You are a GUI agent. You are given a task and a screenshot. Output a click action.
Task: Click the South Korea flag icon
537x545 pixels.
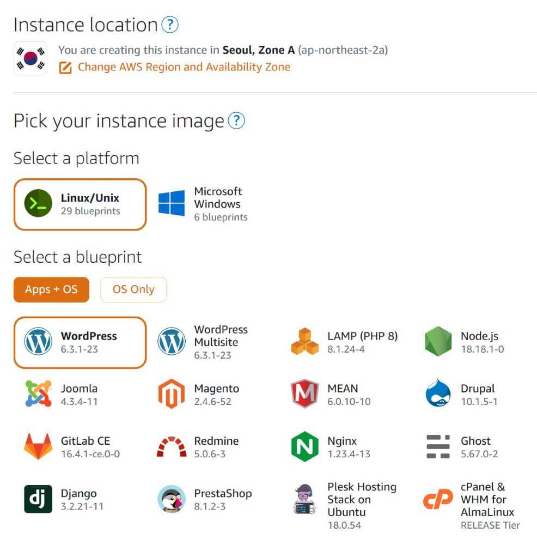coord(30,58)
